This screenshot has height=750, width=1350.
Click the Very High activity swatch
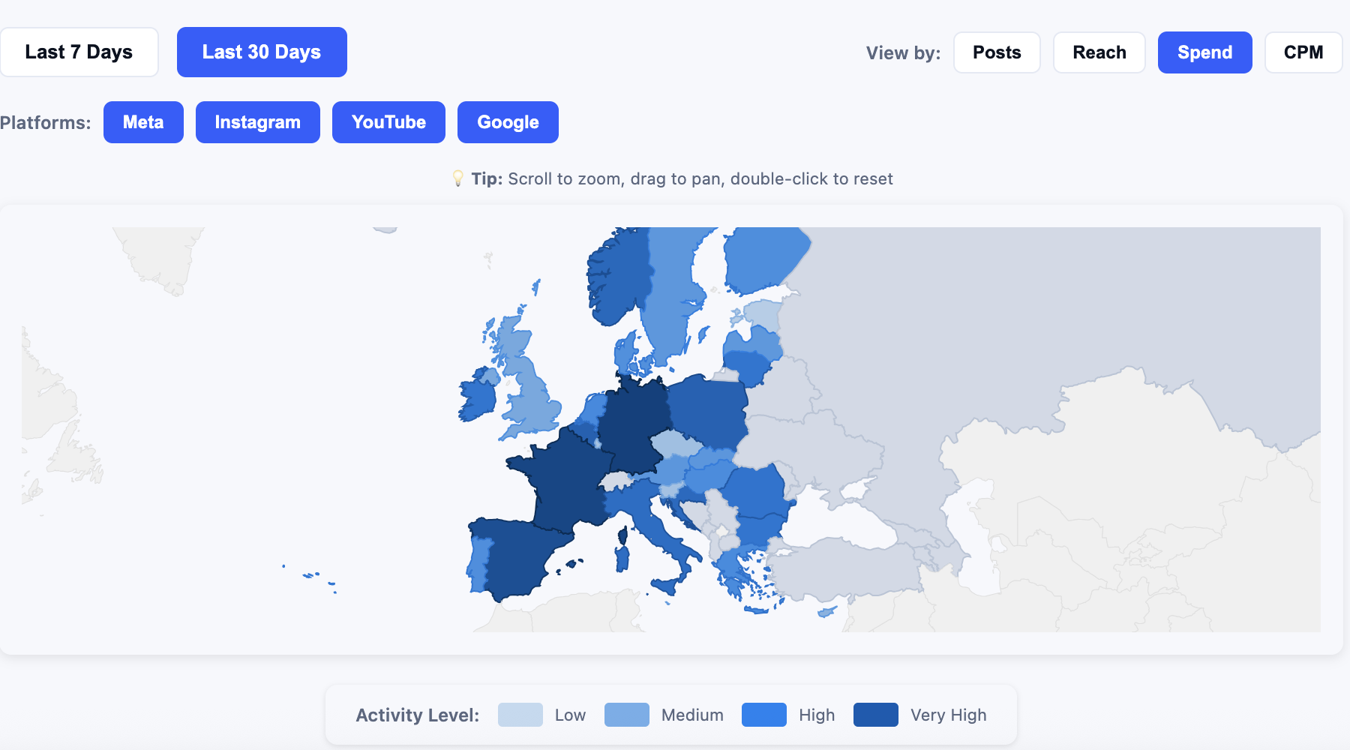(x=875, y=715)
